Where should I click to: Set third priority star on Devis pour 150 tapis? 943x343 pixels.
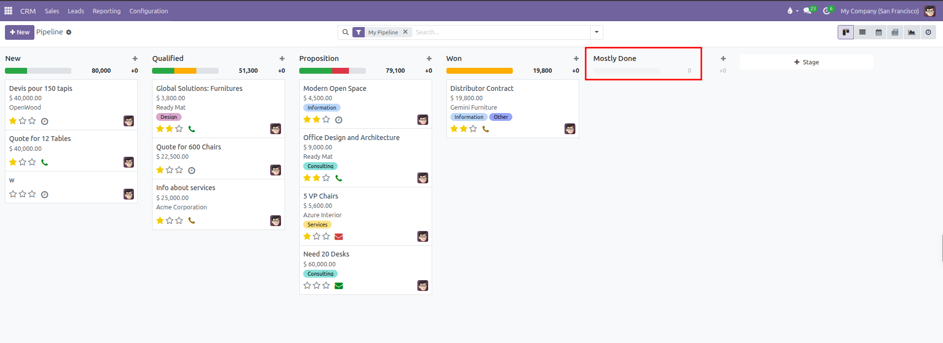point(32,121)
